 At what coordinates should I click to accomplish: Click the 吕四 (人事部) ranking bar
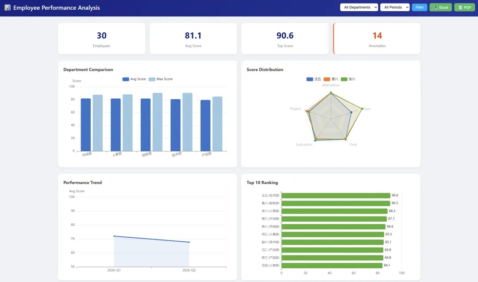(332, 265)
